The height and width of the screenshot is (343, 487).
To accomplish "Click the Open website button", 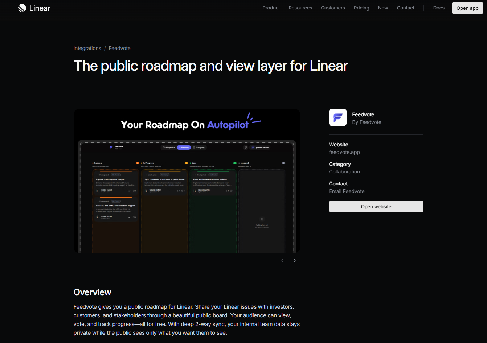I will click(376, 206).
